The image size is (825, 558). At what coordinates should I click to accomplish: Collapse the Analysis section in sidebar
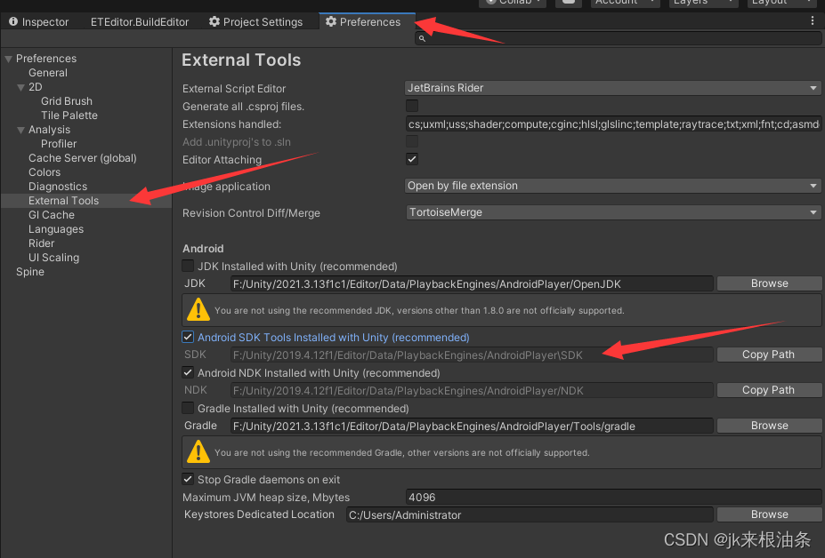[x=20, y=129]
